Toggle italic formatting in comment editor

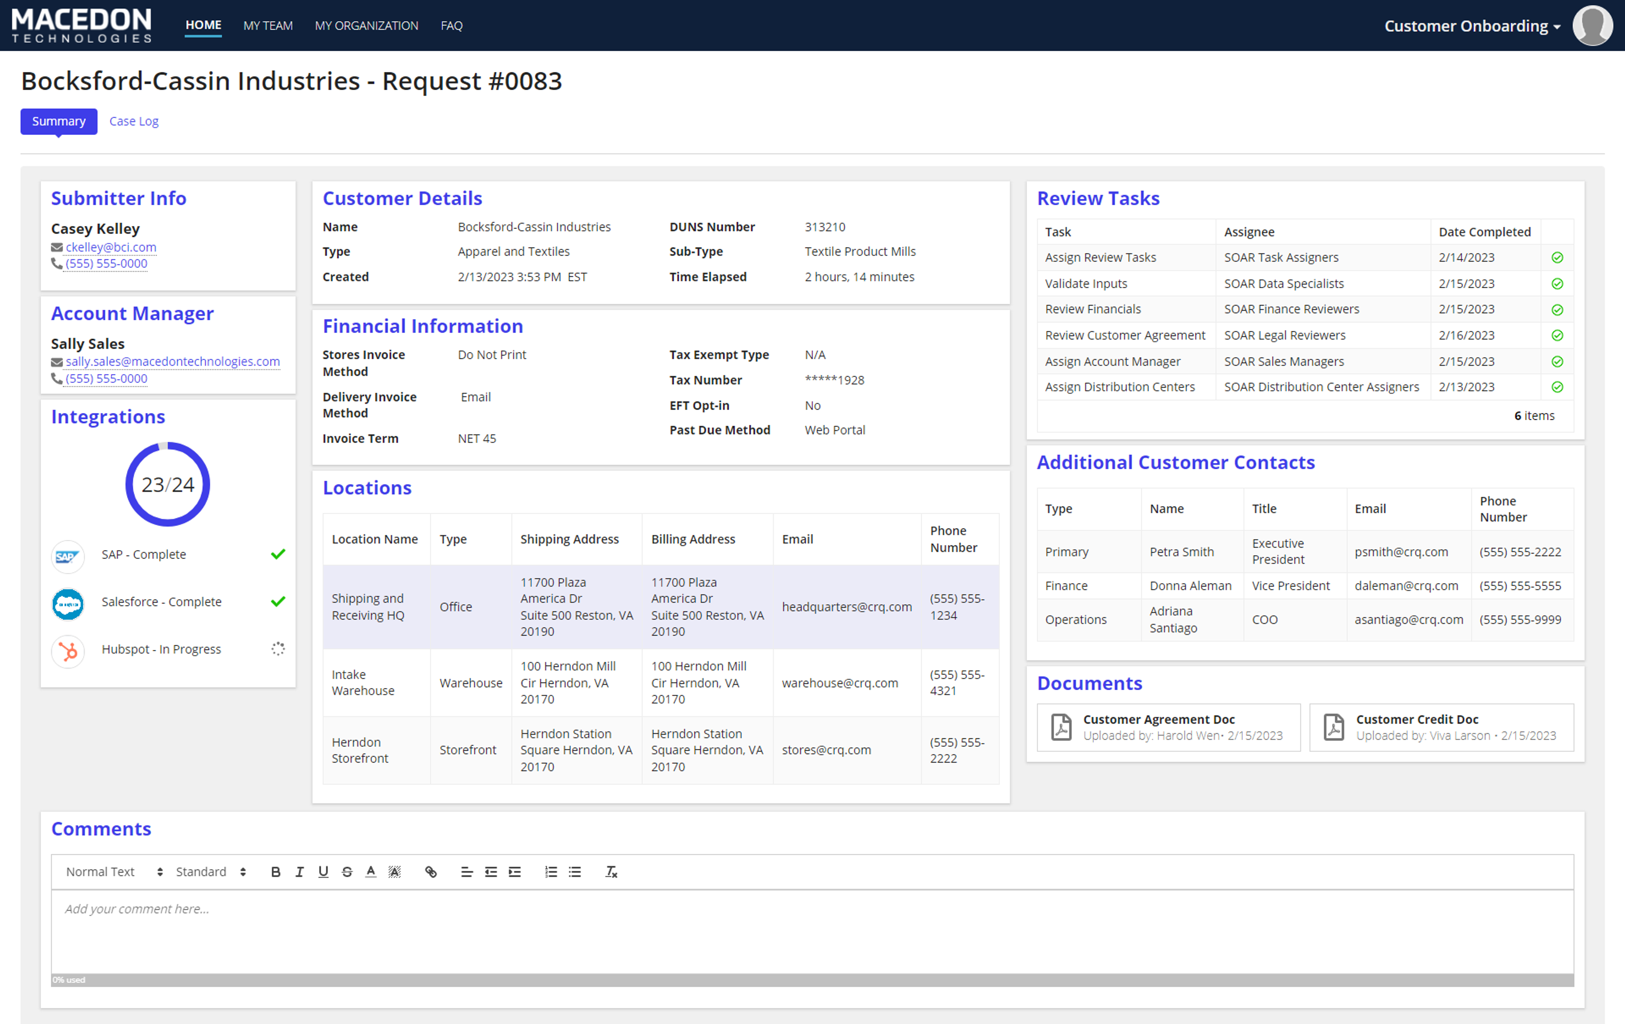coord(300,872)
